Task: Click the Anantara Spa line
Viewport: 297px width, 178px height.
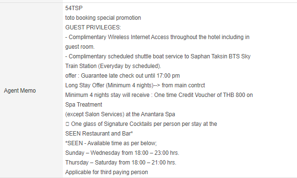Action: [120, 114]
